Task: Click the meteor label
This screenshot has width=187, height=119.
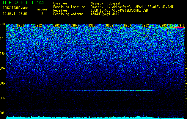Action: point(42,9)
